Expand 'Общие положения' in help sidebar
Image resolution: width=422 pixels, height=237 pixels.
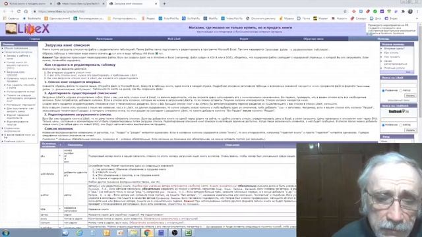16,48
